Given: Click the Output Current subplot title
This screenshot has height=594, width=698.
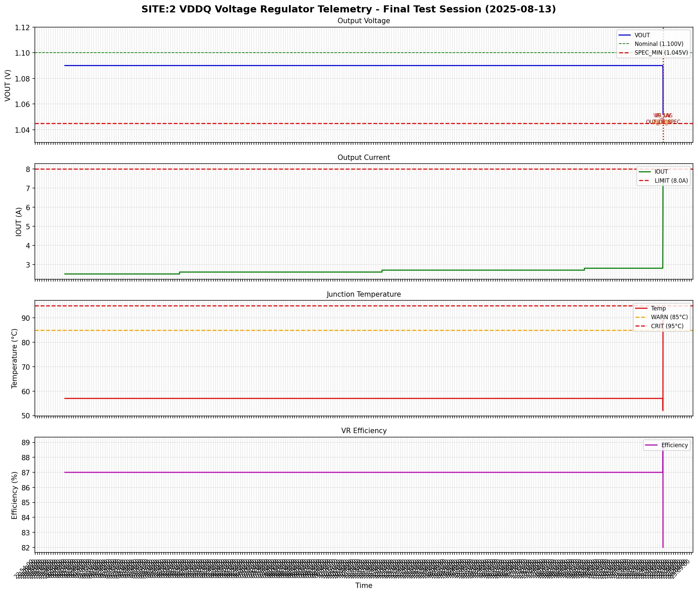Looking at the screenshot, I should (363, 157).
